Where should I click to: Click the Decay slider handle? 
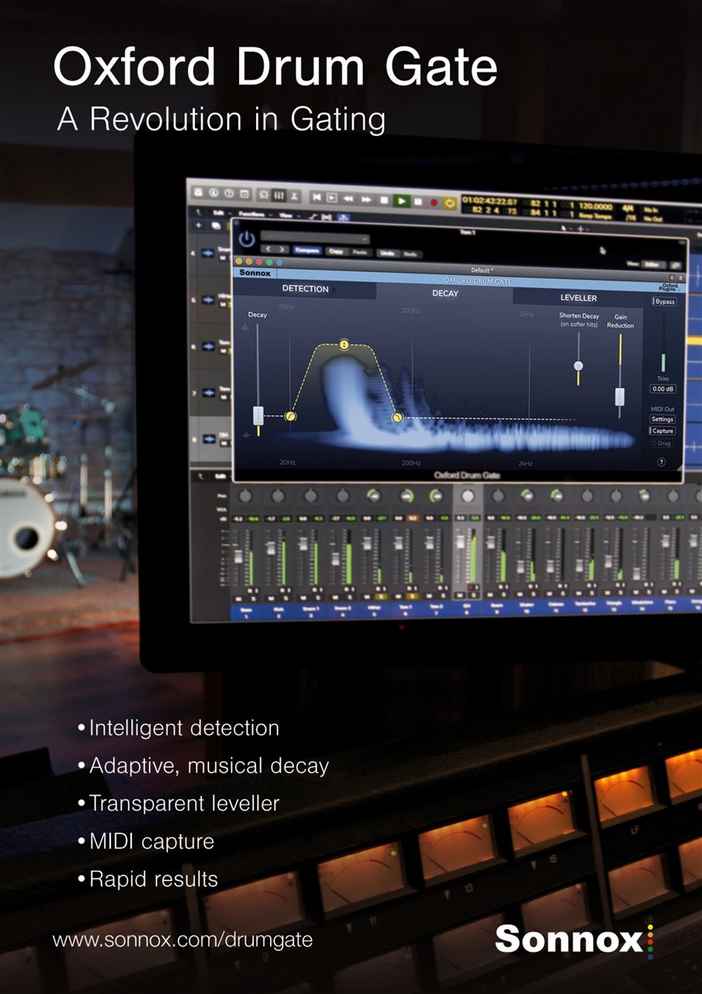coord(258,415)
